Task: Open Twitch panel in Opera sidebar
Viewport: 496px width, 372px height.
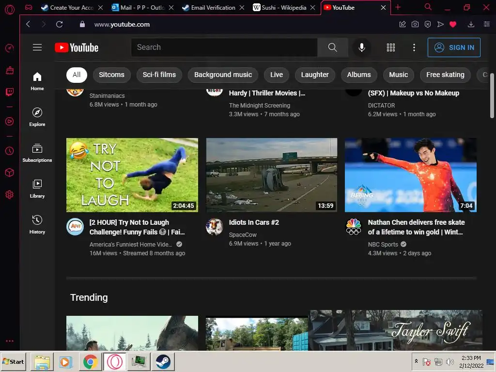Action: [x=10, y=92]
